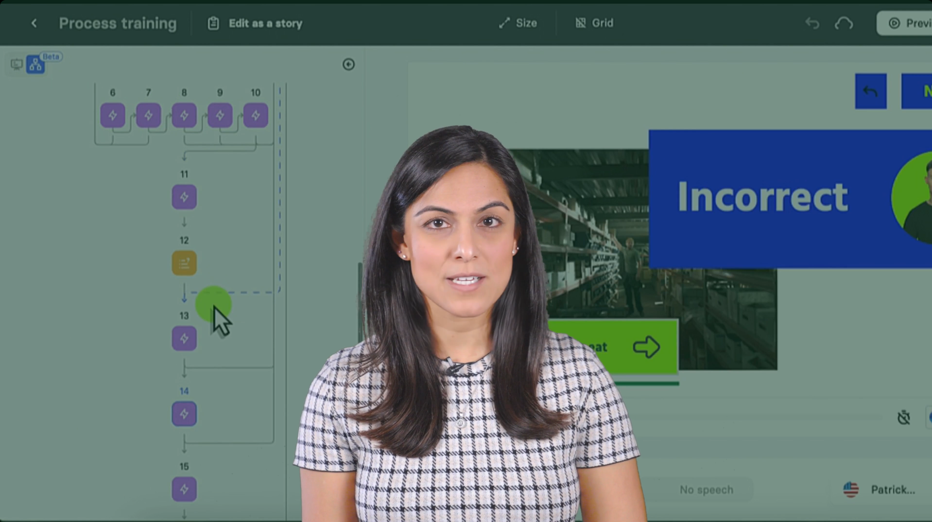Click the blue back arrow canvas button
This screenshot has height=522, width=932.
870,91
